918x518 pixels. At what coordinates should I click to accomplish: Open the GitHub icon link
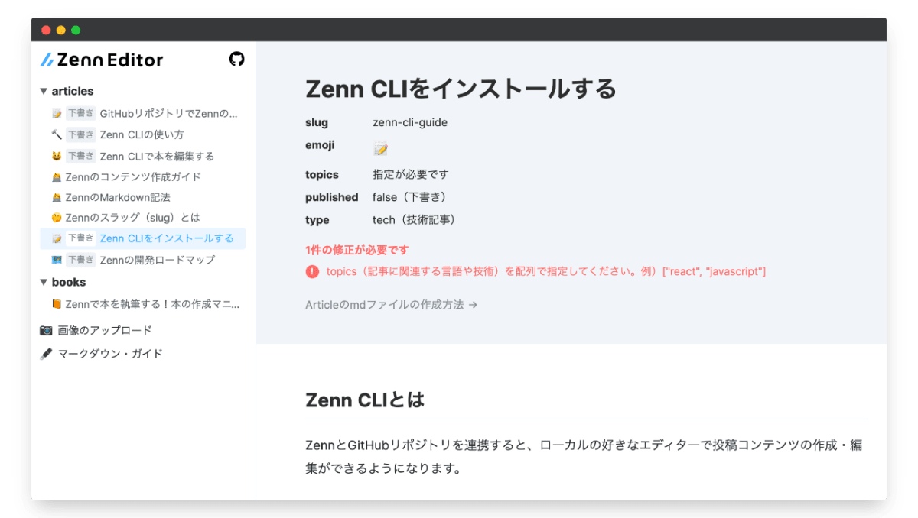coord(237,60)
